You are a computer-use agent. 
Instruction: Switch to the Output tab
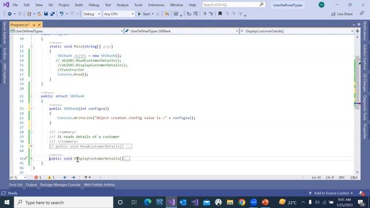point(31,185)
